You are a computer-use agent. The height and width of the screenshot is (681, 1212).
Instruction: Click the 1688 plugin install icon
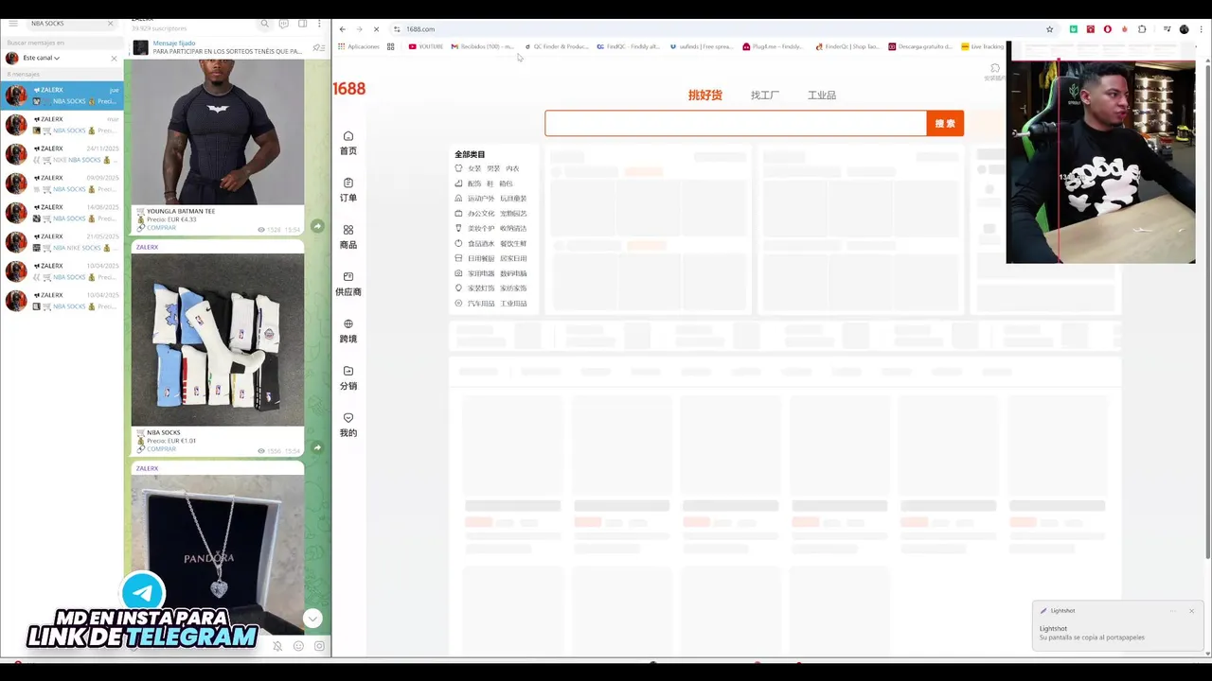[994, 72]
